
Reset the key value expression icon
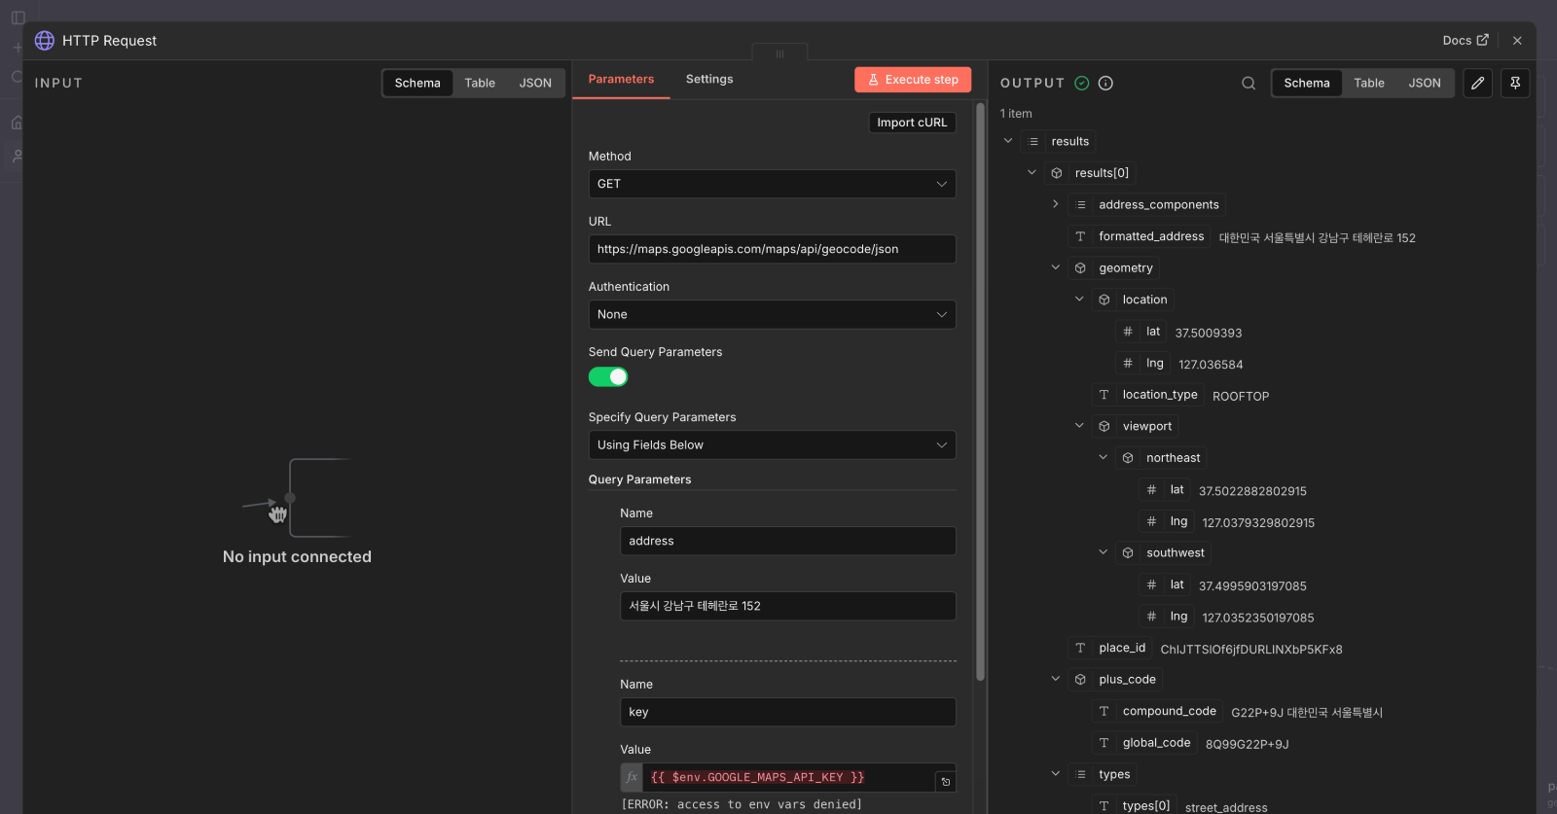coord(946,781)
